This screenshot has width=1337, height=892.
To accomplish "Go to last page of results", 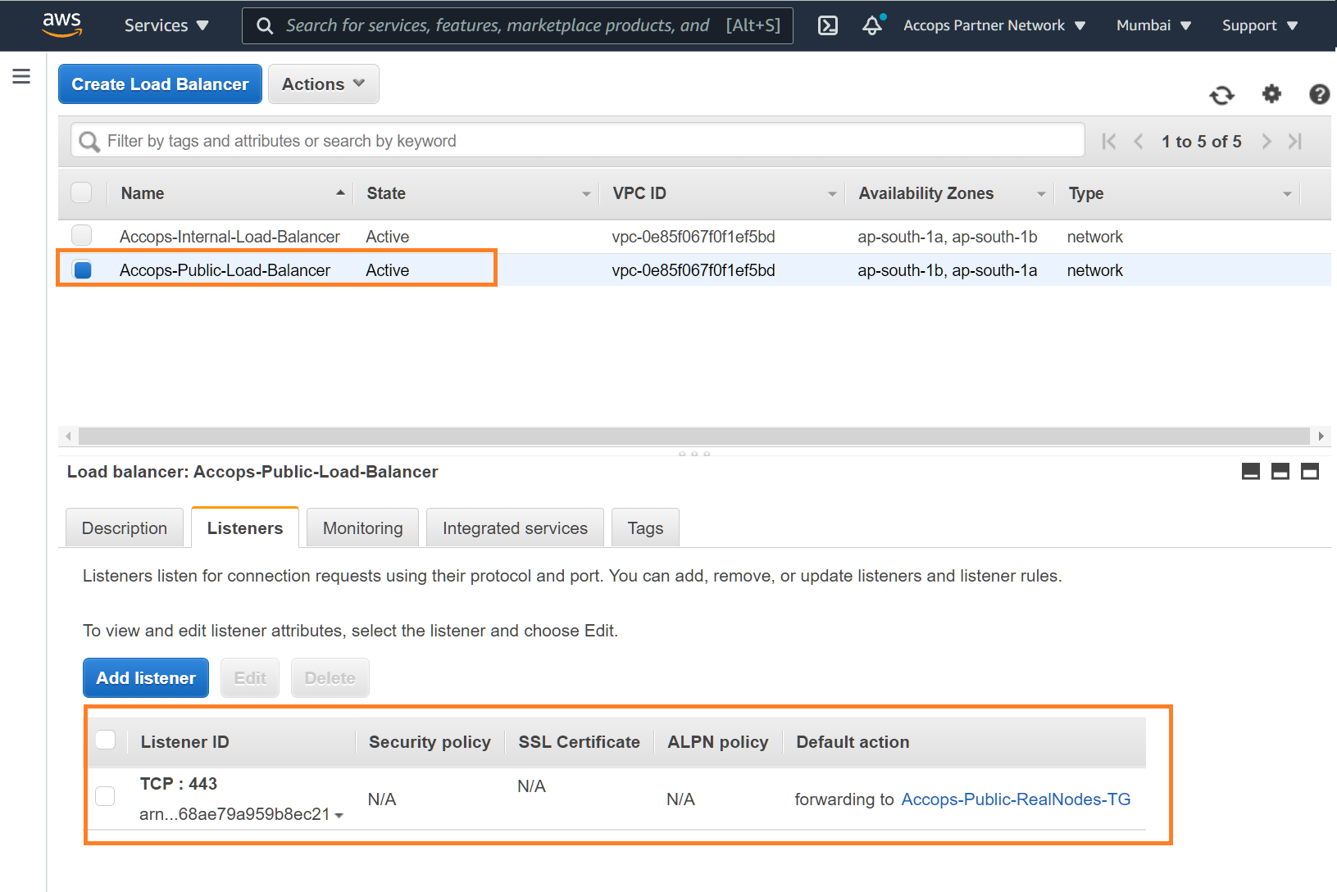I will [1295, 141].
